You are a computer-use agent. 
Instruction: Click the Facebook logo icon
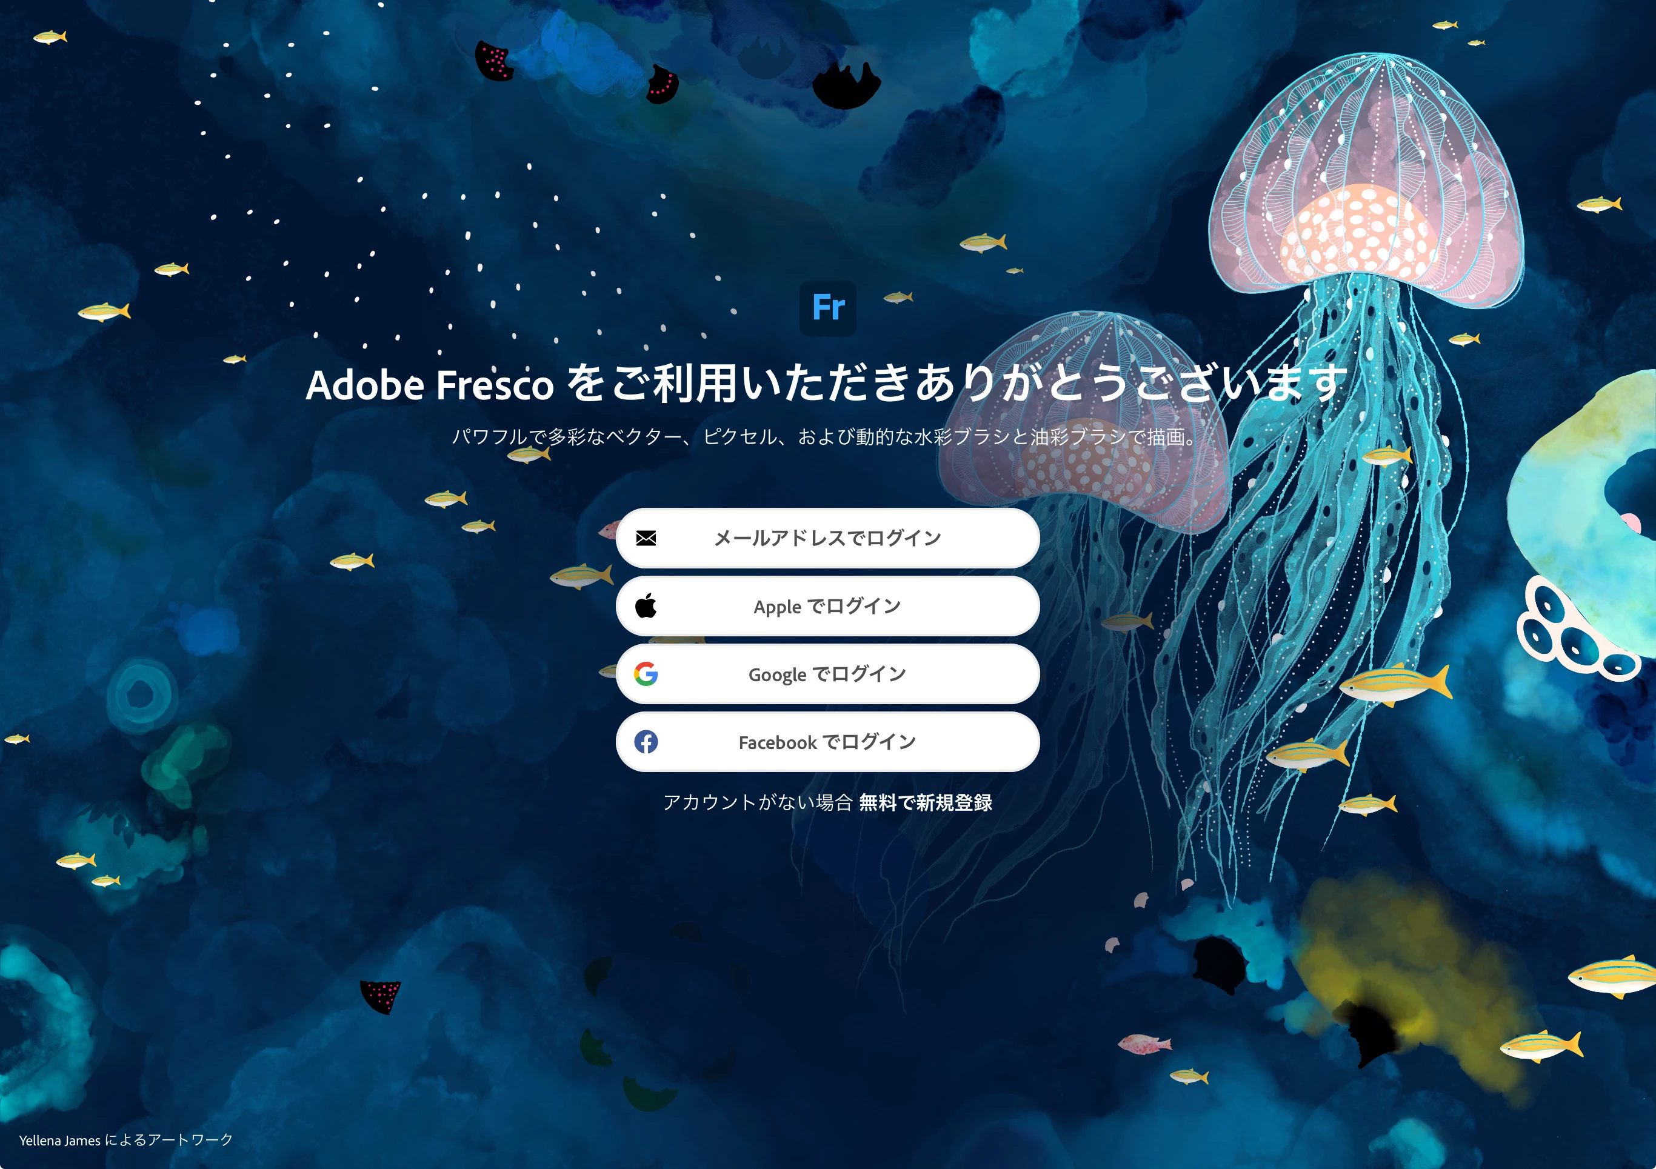pyautogui.click(x=646, y=741)
